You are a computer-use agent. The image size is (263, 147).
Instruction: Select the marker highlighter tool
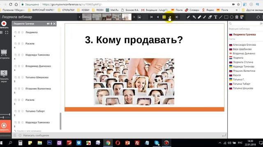[x=199, y=17]
